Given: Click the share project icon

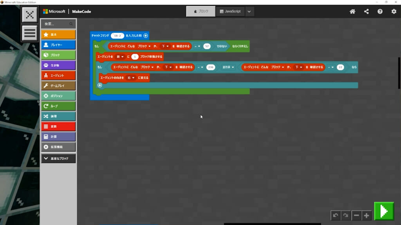Looking at the screenshot, I should 366,12.
